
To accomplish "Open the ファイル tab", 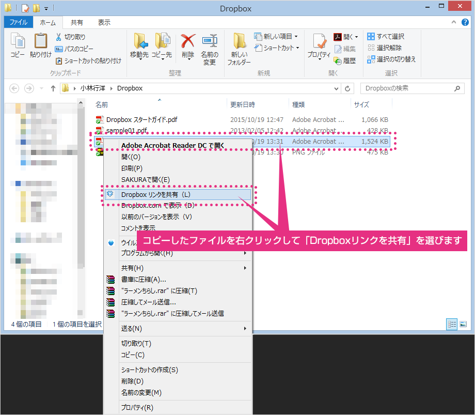I will coord(19,22).
